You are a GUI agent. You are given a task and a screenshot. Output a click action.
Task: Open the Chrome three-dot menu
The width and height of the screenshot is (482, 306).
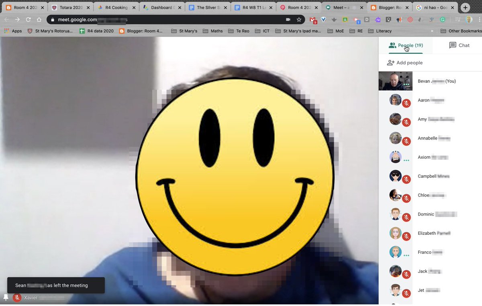pyautogui.click(x=478, y=19)
